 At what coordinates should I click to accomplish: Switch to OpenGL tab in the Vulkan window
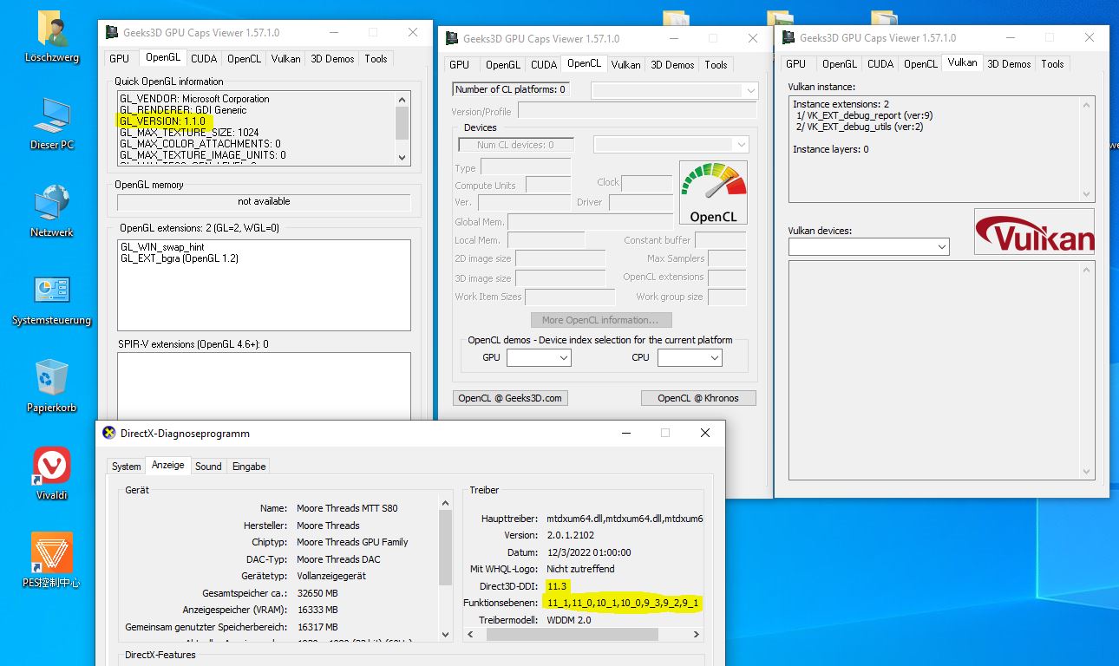(x=840, y=64)
